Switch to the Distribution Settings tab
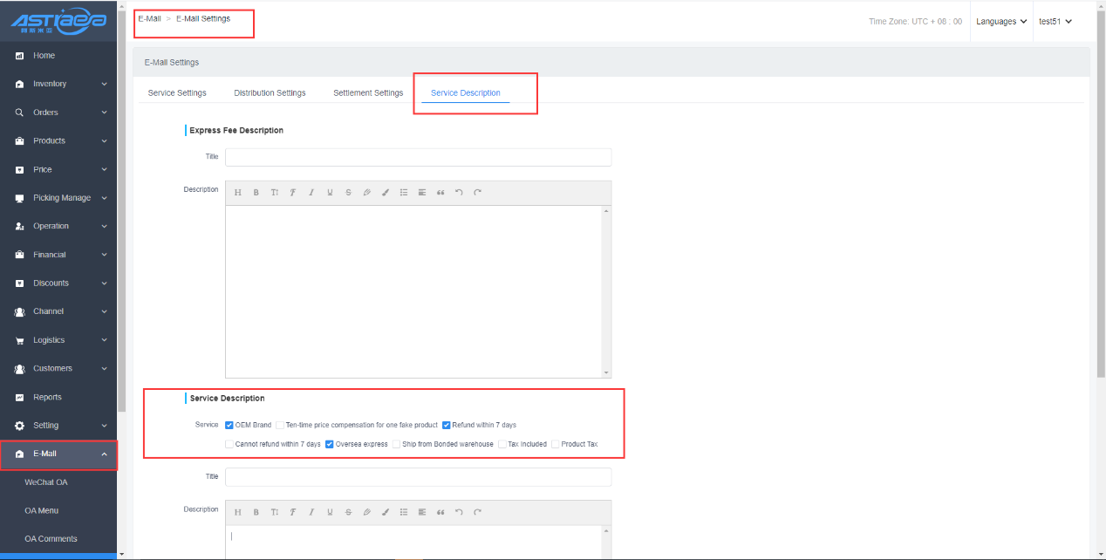Image resolution: width=1106 pixels, height=560 pixels. [x=270, y=93]
